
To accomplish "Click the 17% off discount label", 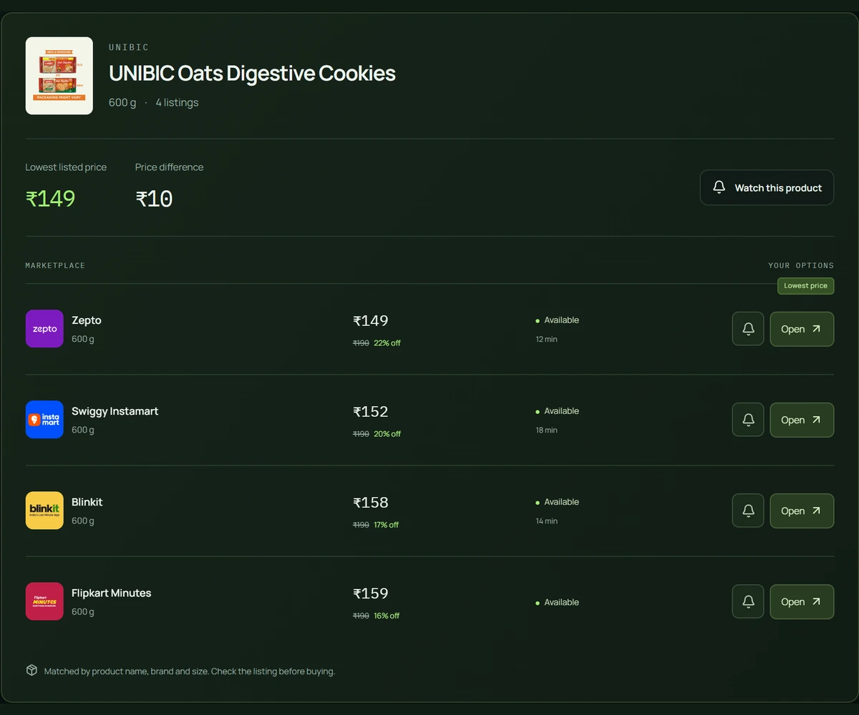I will tap(387, 525).
